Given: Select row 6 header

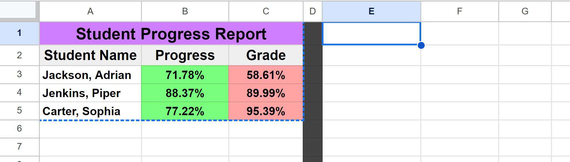Looking at the screenshot, I should click(x=19, y=128).
